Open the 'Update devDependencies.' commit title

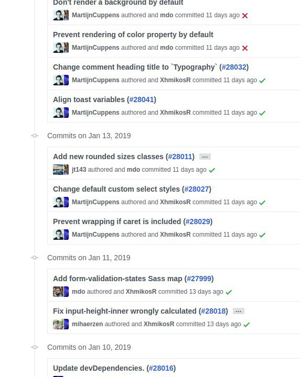(x=99, y=368)
